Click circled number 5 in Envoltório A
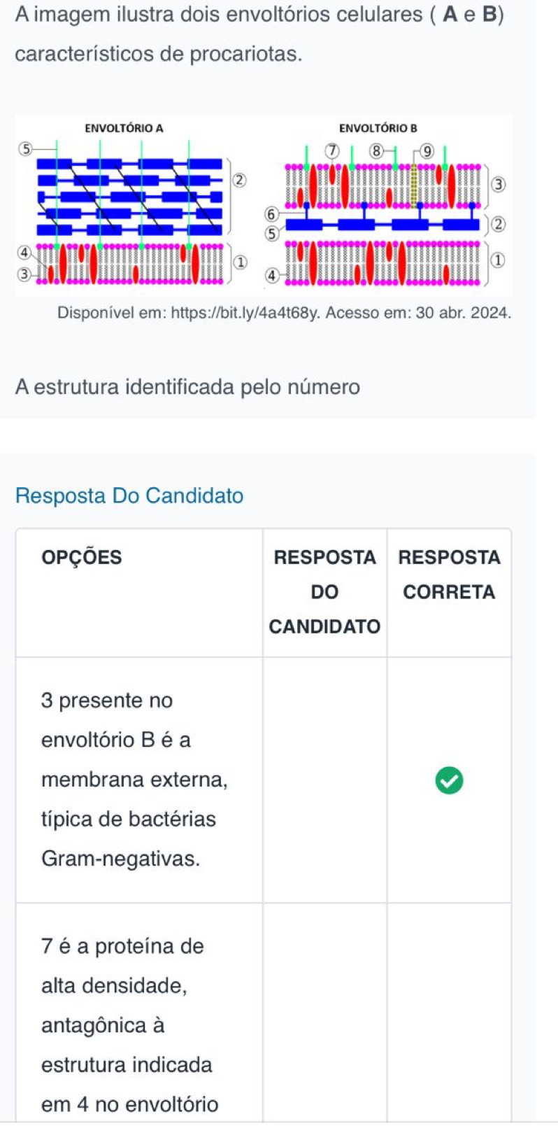The height and width of the screenshot is (1133, 558). (x=26, y=148)
